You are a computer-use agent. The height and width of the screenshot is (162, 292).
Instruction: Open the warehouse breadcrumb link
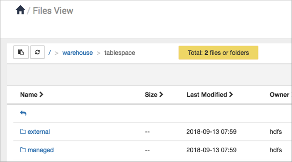77,53
